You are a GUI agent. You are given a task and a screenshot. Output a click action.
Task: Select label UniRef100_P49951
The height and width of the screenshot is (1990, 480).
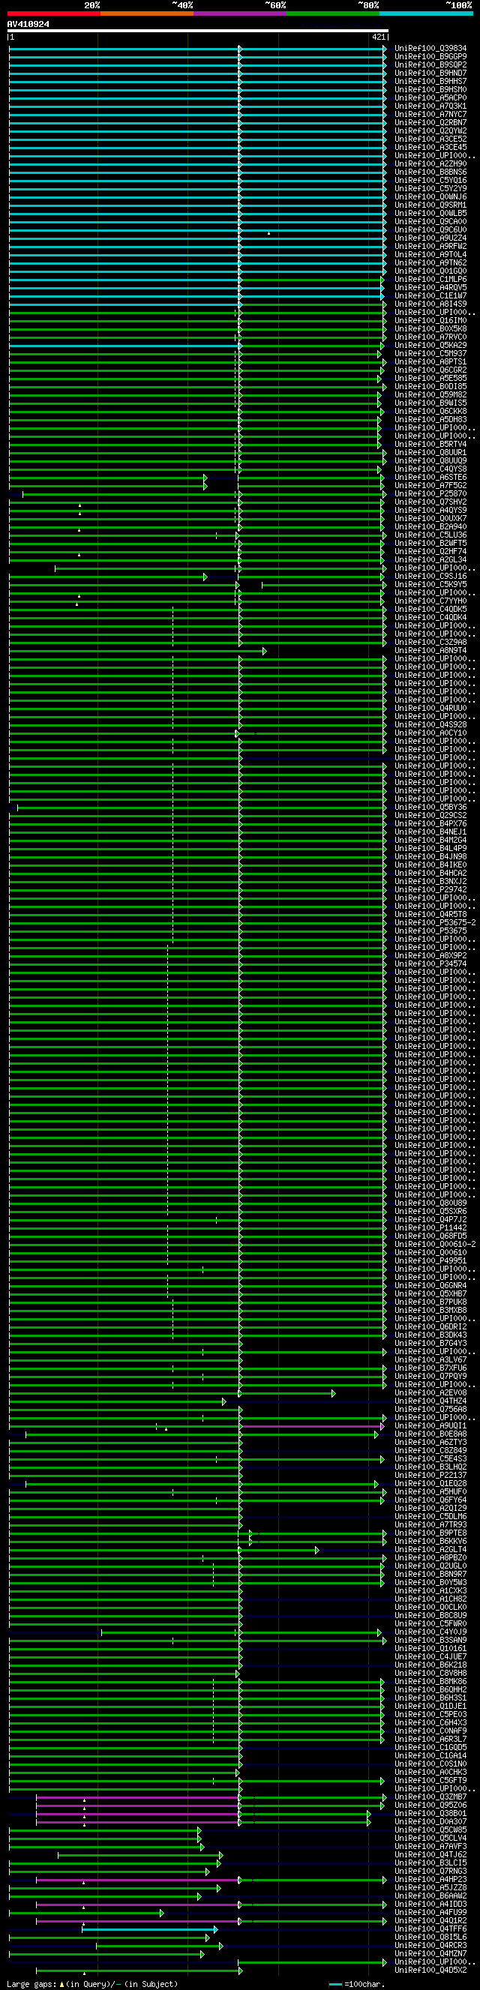(x=430, y=1260)
